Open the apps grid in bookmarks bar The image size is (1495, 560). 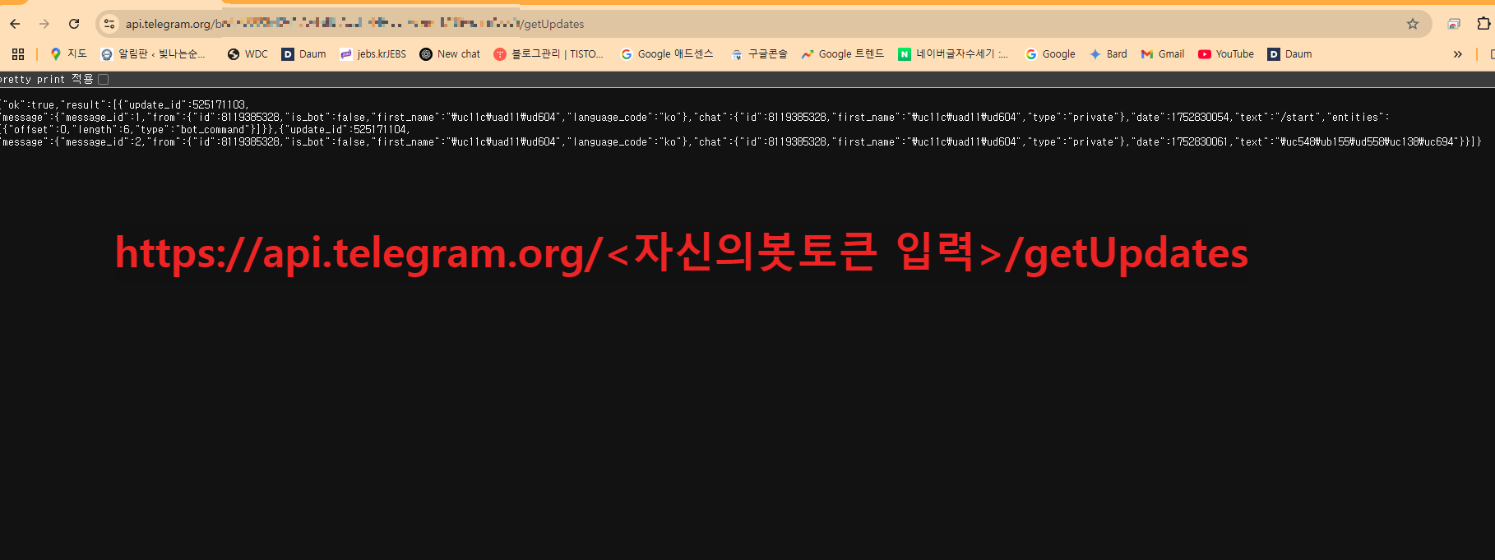(x=18, y=54)
